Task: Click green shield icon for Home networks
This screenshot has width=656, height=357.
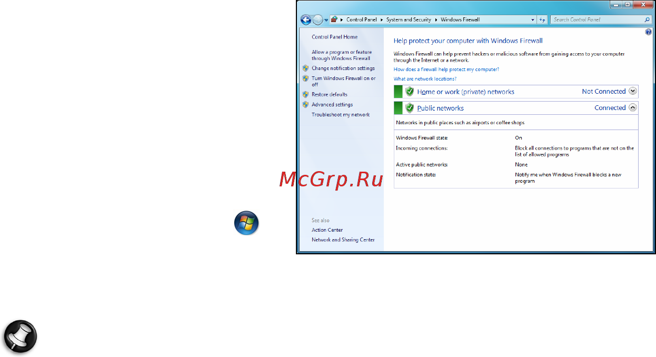Action: (x=410, y=91)
